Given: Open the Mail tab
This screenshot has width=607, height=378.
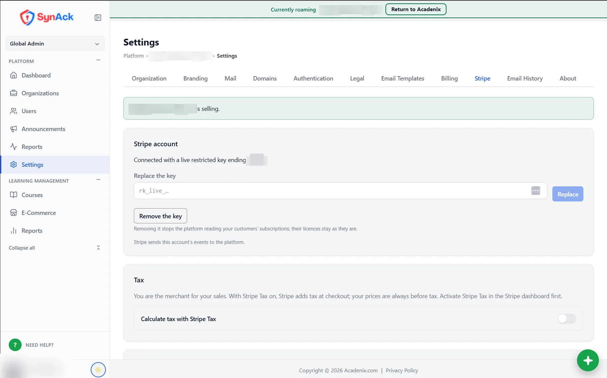Looking at the screenshot, I should (x=230, y=78).
